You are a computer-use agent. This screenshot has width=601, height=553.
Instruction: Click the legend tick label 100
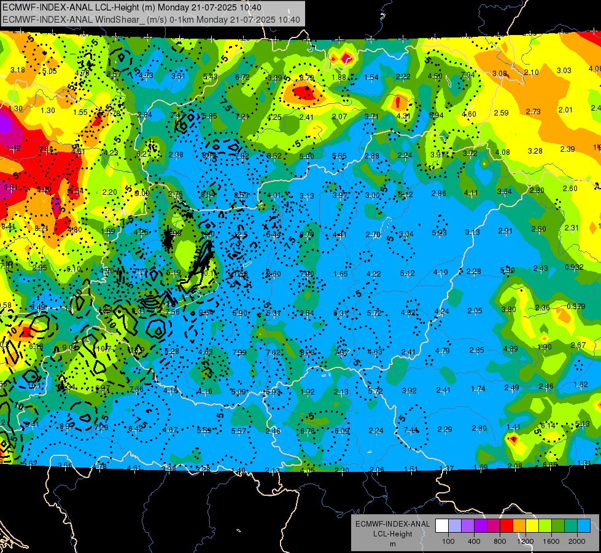point(448,541)
